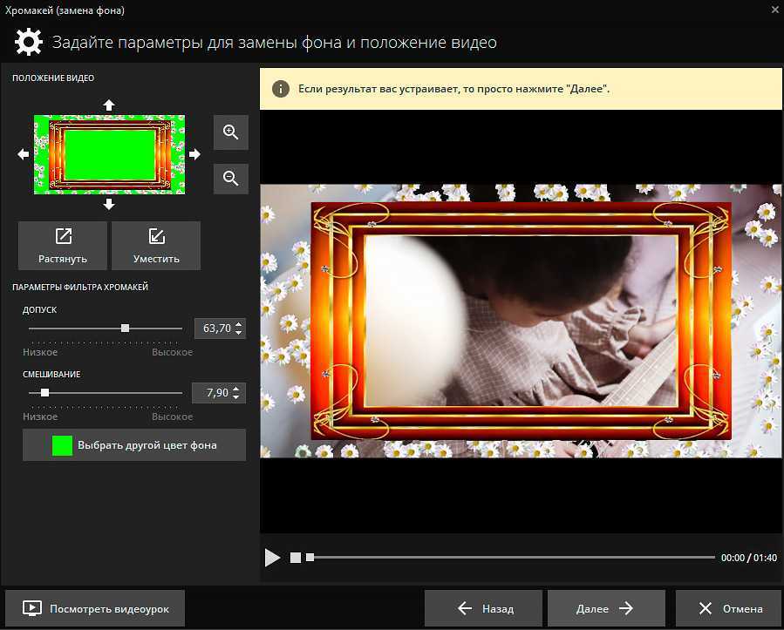784x630 pixels.
Task: Shift video right with the right arrow
Action: tap(194, 154)
